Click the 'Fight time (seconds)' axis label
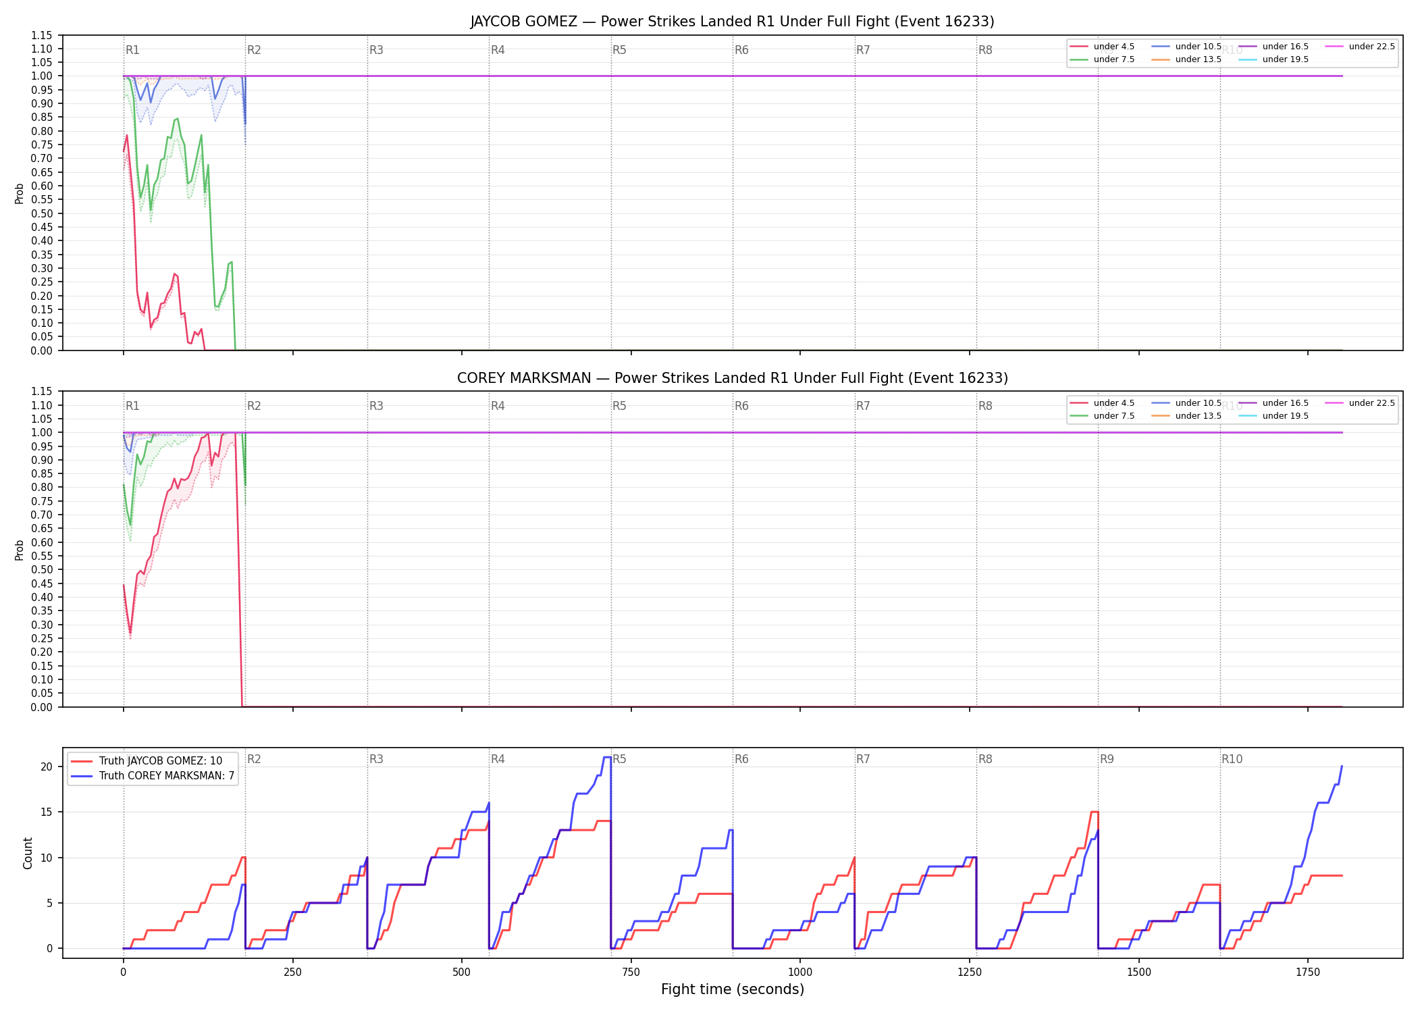1418x1013 pixels. (x=733, y=989)
